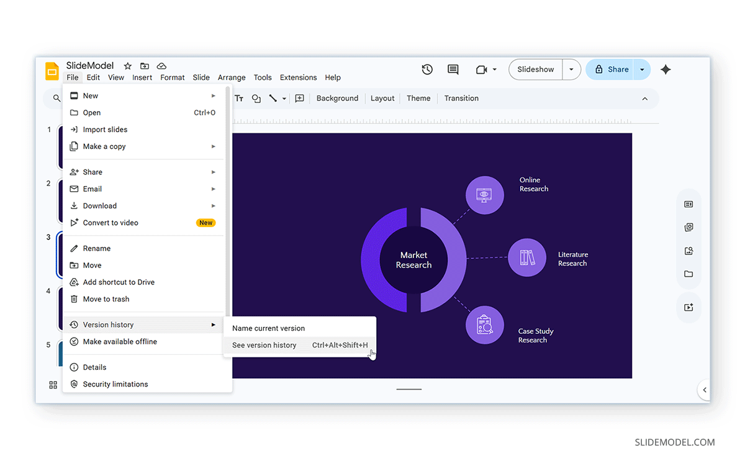The width and height of the screenshot is (745, 461).
Task: Star the SlideModel presentation
Action: pos(128,66)
